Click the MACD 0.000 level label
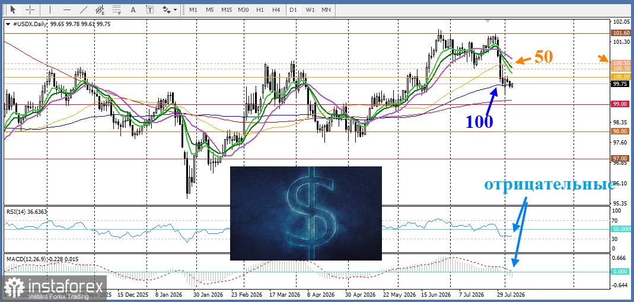The image size is (634, 302). click(x=621, y=272)
